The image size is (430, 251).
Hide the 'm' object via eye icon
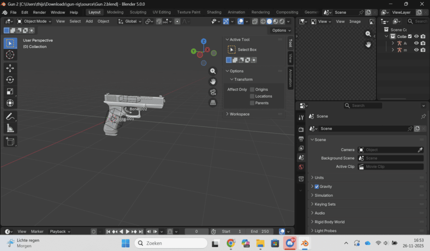(x=416, y=50)
